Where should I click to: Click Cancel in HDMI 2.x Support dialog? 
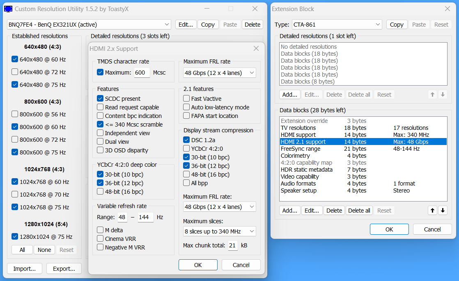241,265
